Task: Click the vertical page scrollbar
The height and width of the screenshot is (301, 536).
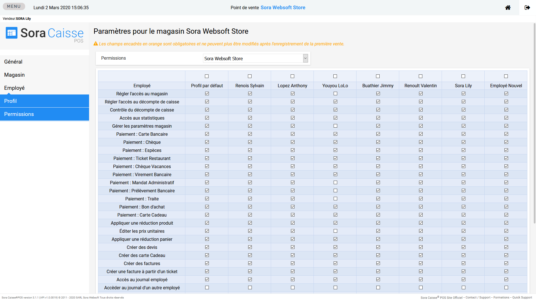Action: [x=534, y=123]
